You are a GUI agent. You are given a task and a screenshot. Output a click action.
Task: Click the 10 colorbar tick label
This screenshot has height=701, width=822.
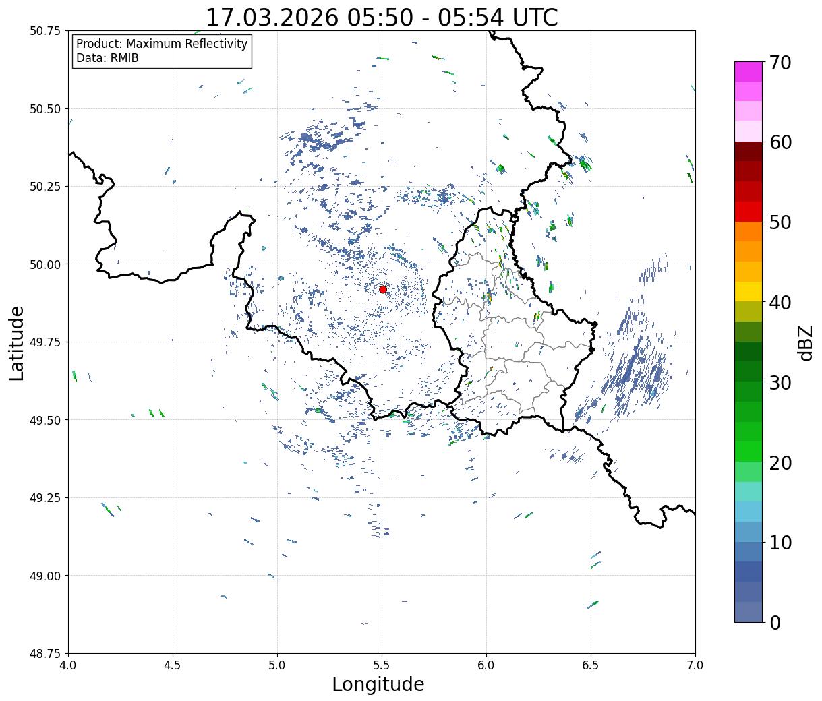[780, 542]
